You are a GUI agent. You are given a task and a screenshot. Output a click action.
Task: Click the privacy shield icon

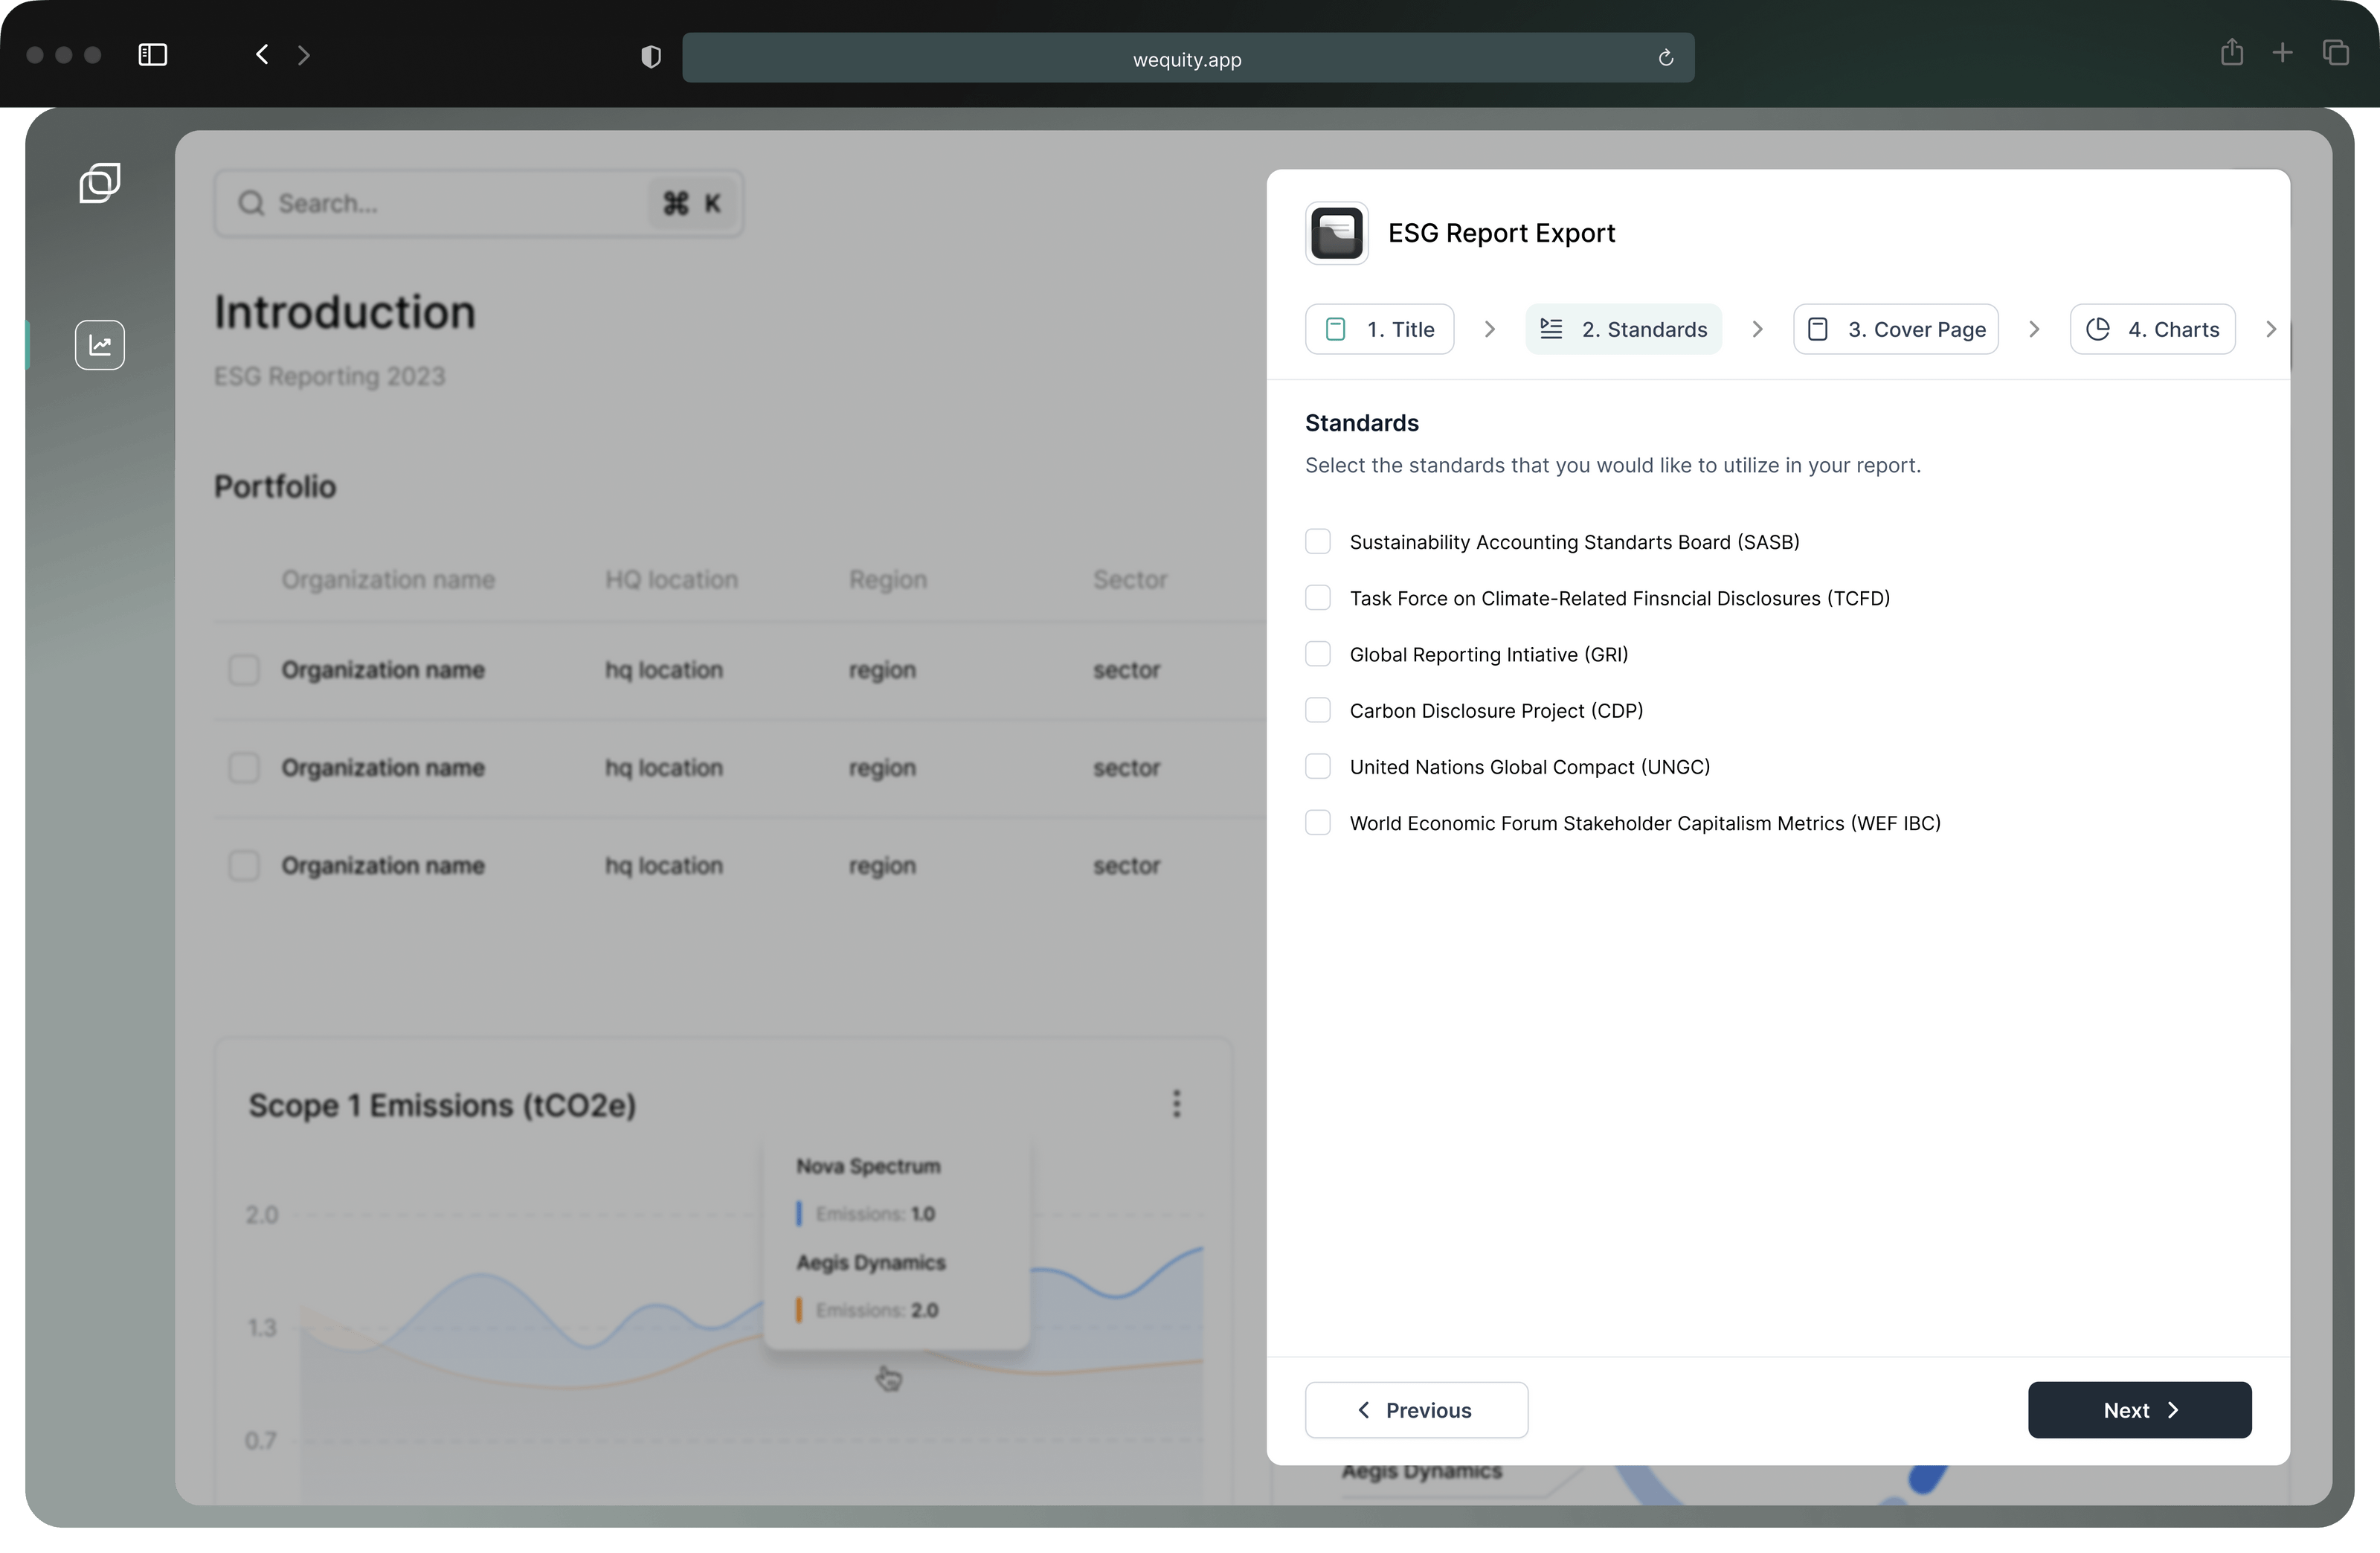(651, 57)
